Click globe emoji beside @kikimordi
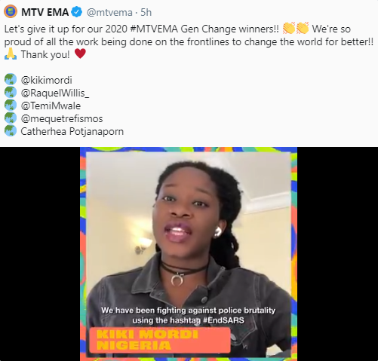The width and height of the screenshot is (378, 361). (11, 80)
